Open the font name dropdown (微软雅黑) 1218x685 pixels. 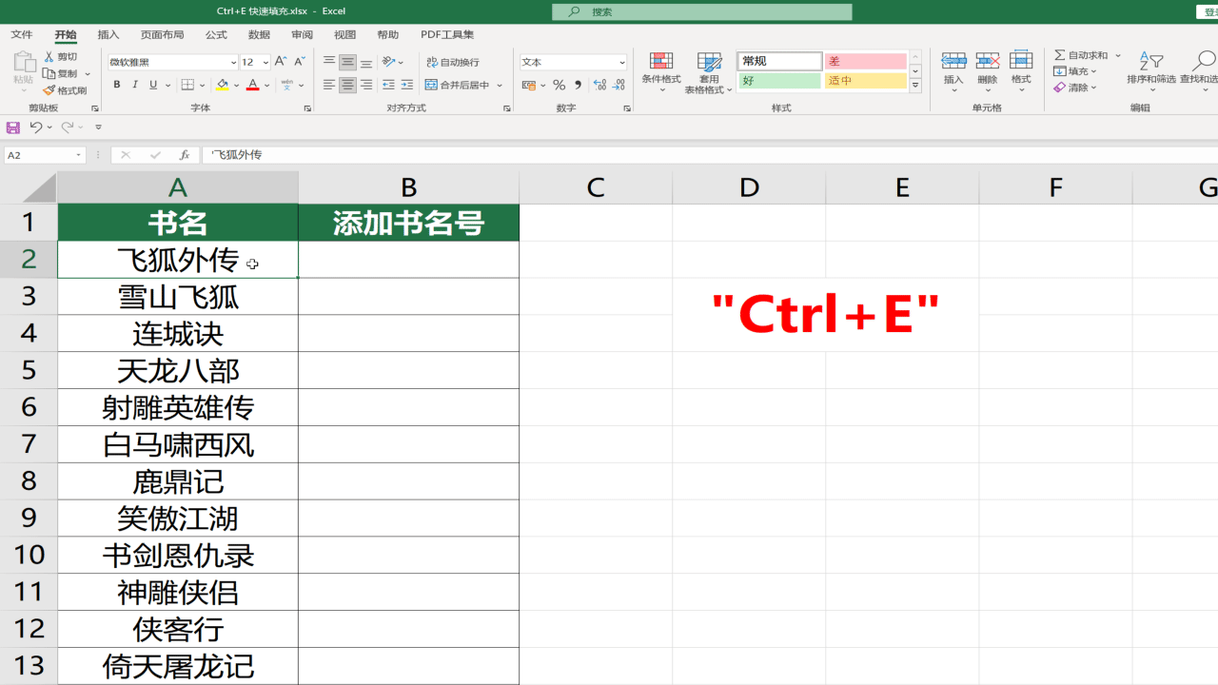tap(234, 62)
